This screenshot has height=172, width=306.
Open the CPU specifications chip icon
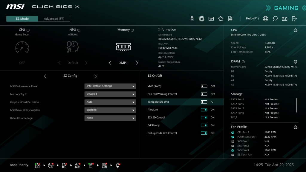click(201, 19)
